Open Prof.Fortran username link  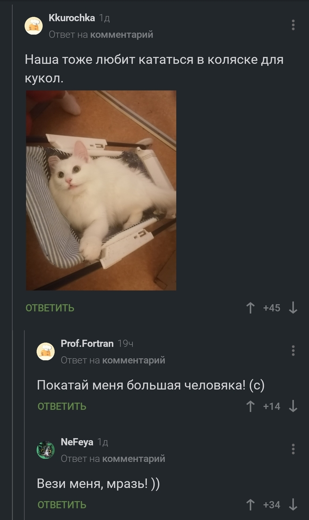point(87,343)
